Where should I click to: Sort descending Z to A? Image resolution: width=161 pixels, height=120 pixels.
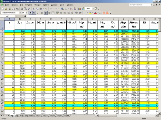tap(75, 9)
